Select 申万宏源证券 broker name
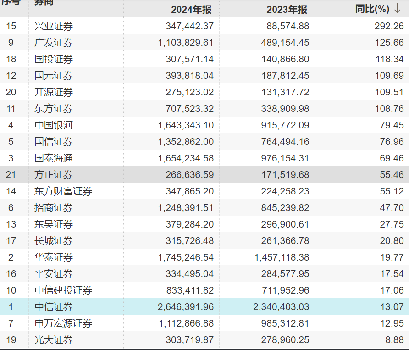 point(63,323)
